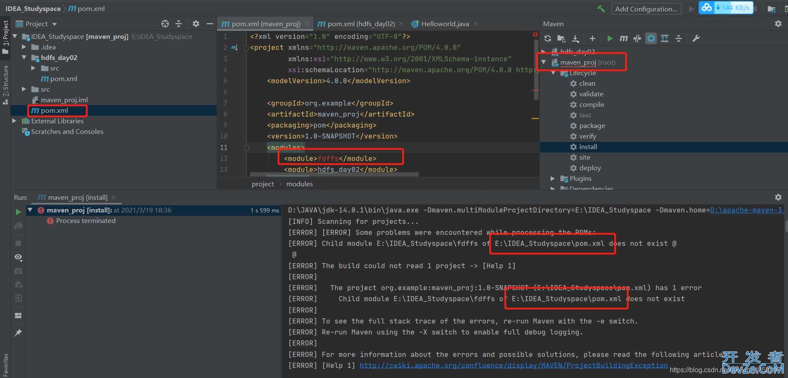Collapse the hdfs_day02 module folder
788x378 pixels.
click(x=24, y=57)
